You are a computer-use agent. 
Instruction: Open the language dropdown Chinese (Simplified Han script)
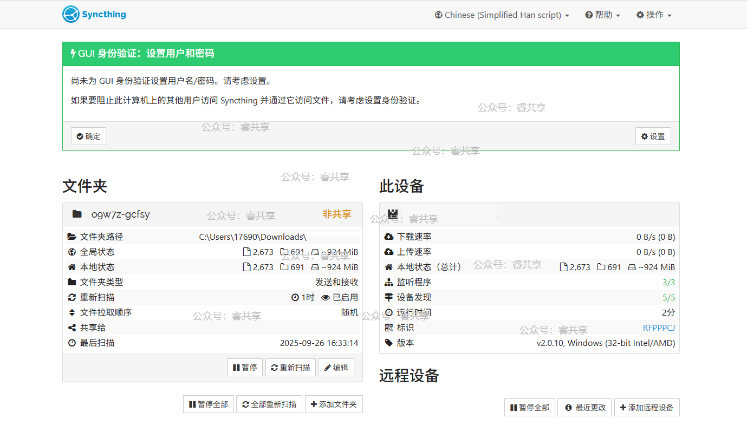click(x=502, y=15)
